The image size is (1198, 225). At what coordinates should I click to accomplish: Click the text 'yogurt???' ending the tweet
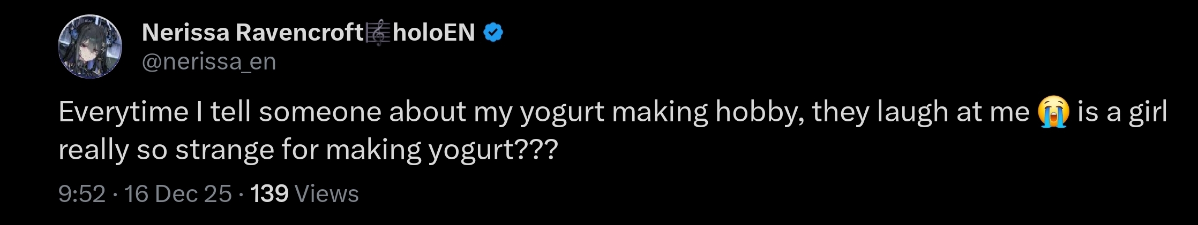tap(493, 150)
